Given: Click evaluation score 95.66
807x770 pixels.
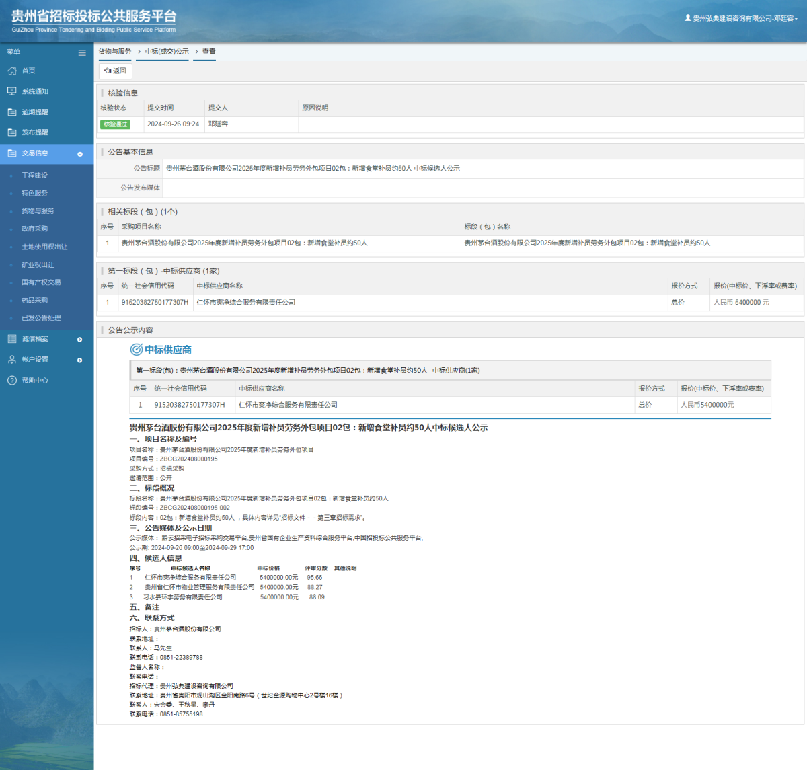Looking at the screenshot, I should click(315, 578).
